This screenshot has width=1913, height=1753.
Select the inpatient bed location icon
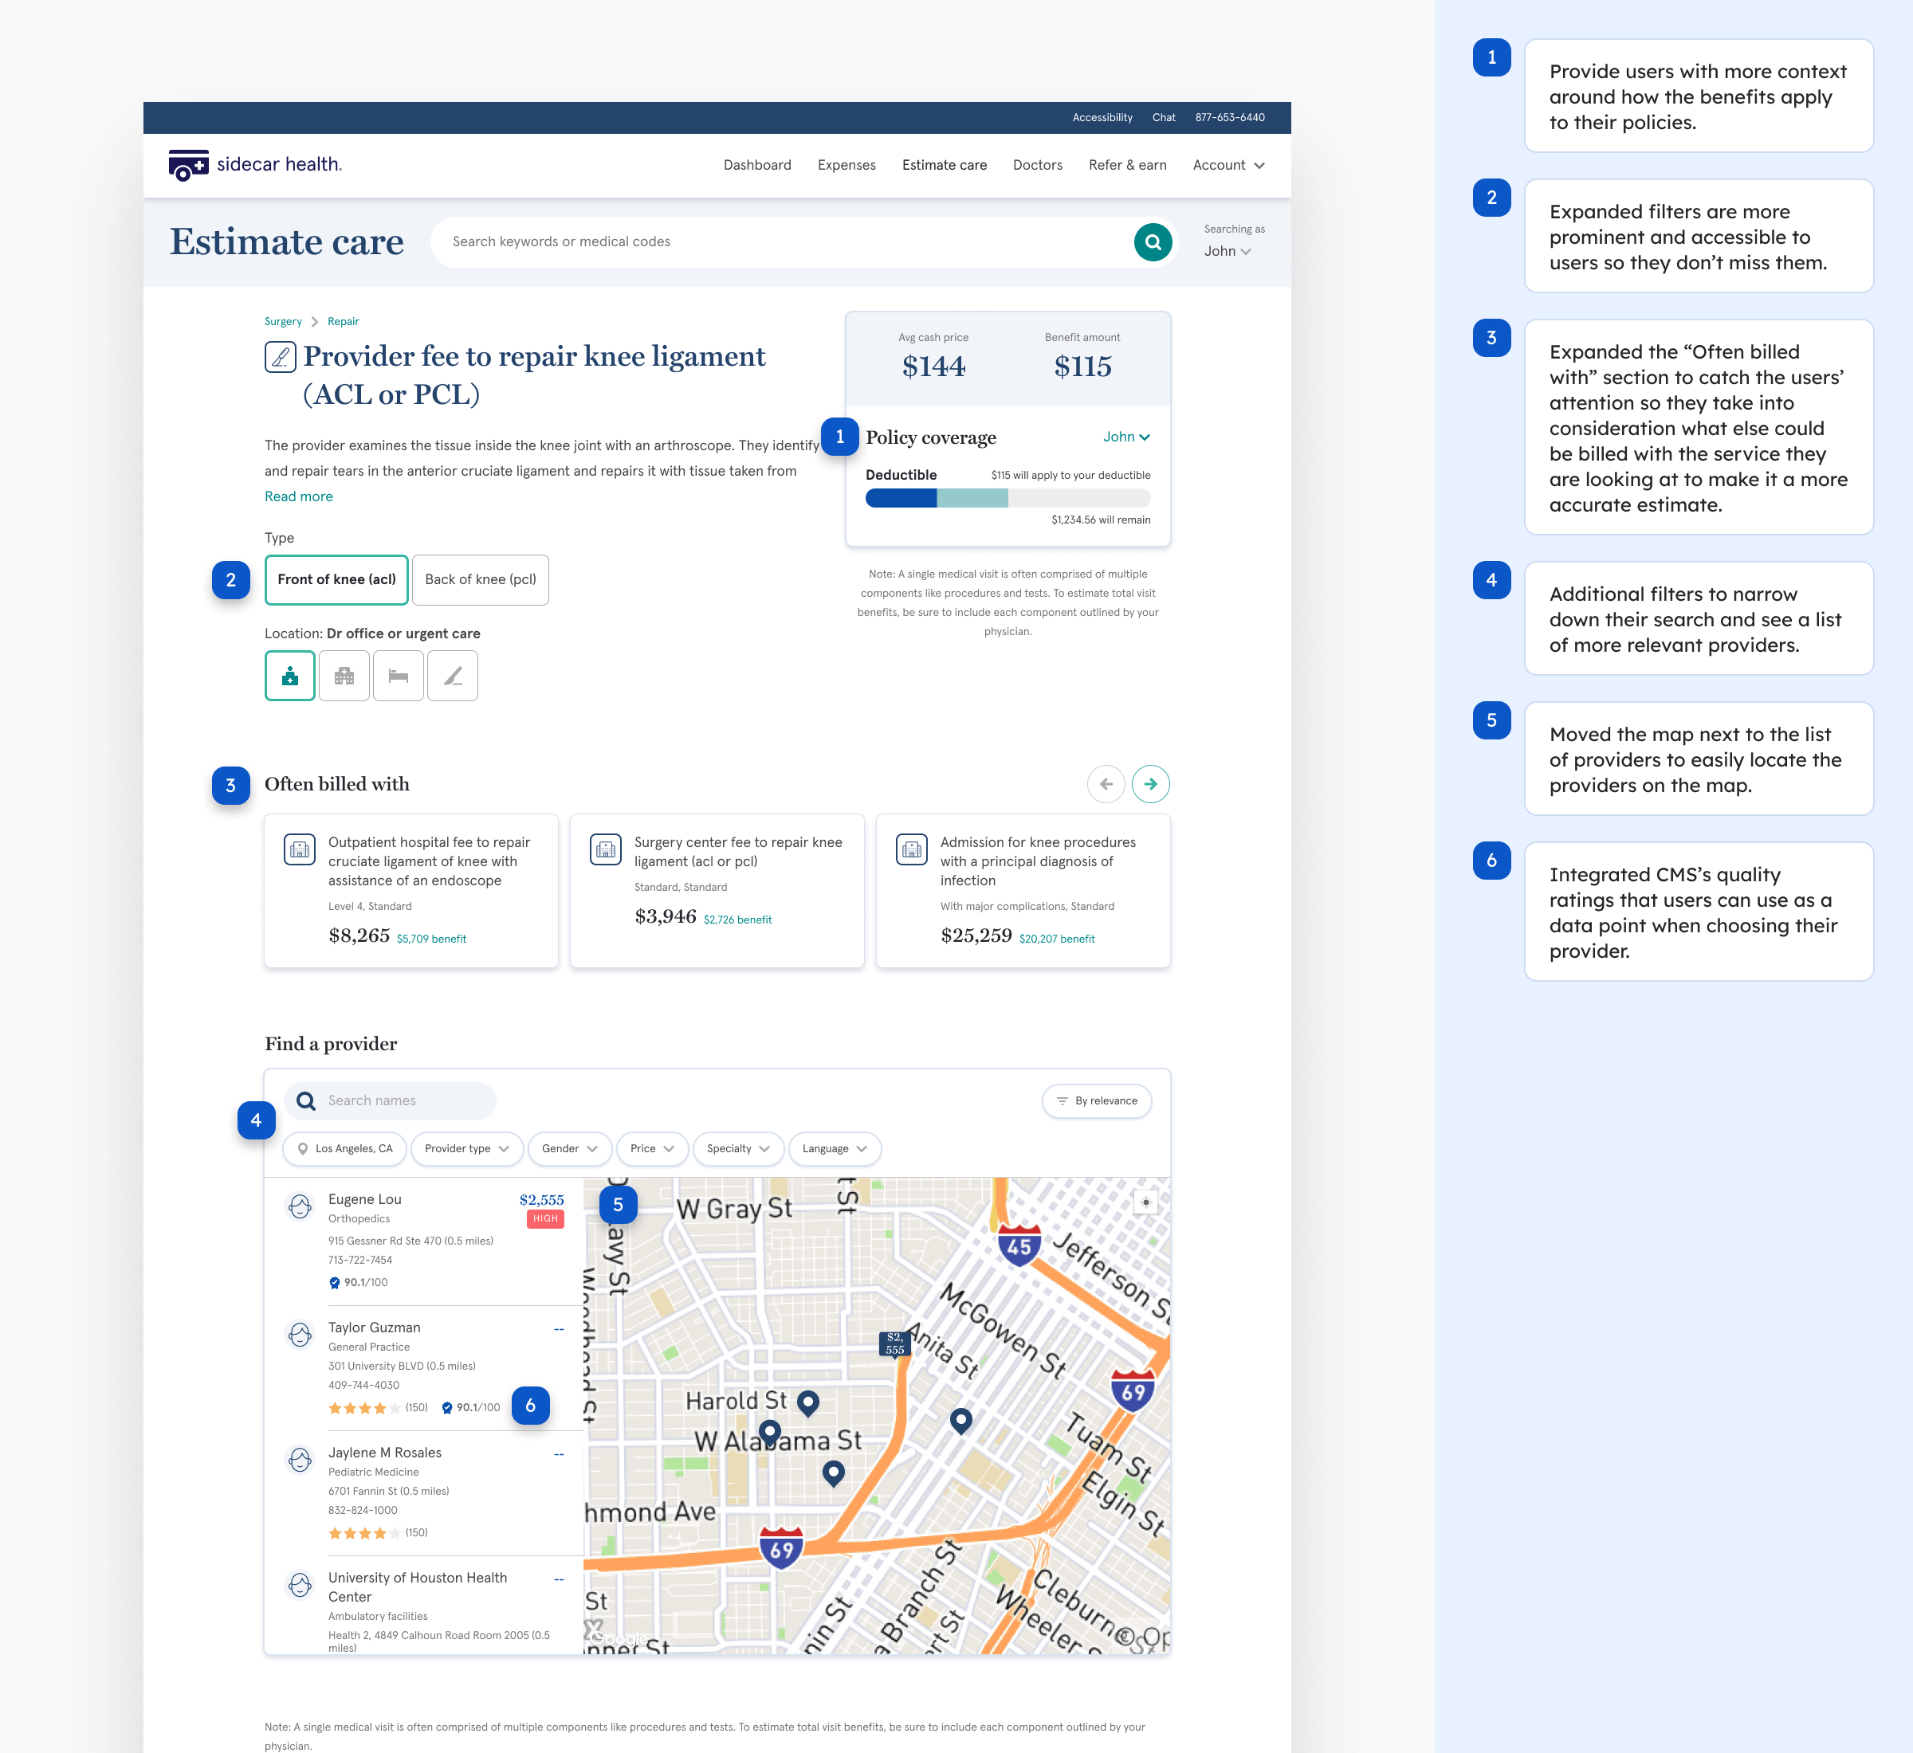click(x=398, y=676)
